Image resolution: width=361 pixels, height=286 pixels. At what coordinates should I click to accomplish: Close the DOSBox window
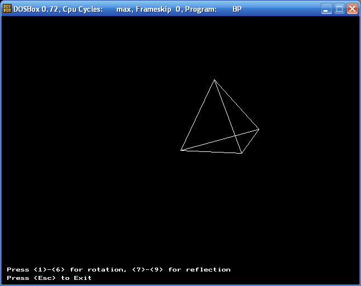(x=352, y=9)
